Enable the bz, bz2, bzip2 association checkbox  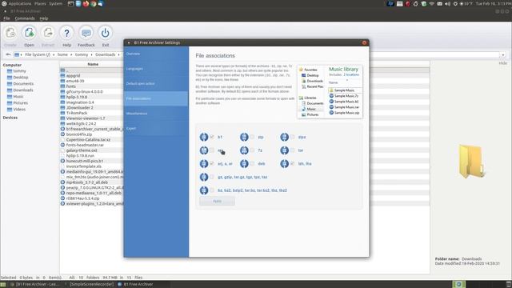[212, 190]
